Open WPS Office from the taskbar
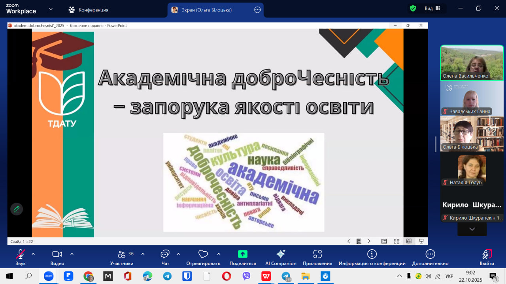 click(266, 276)
